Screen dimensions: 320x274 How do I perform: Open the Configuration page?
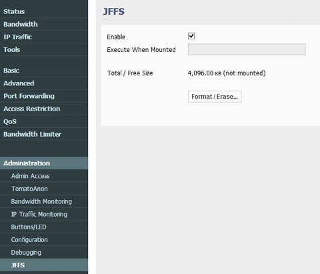[44, 239]
